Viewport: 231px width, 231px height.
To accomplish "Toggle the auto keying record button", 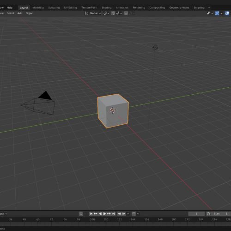I will click(x=81, y=213).
